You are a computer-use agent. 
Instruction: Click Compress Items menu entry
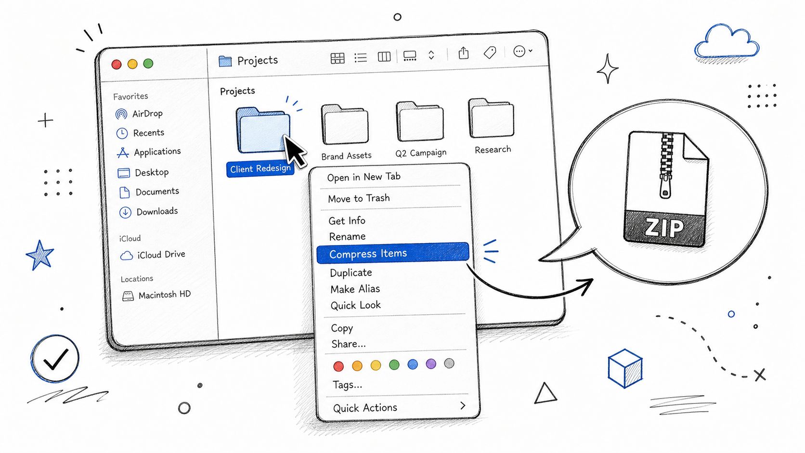click(x=393, y=253)
